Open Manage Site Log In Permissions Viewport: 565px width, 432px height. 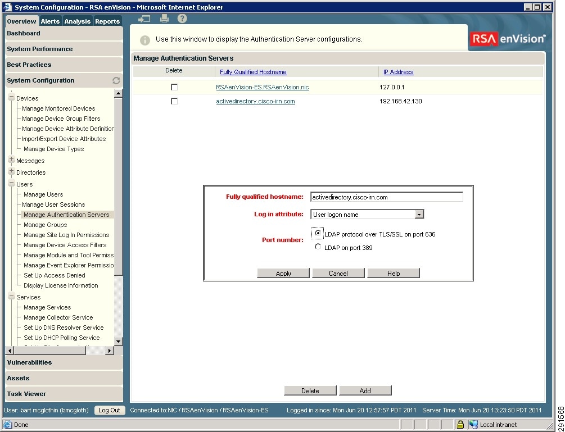[x=66, y=235]
